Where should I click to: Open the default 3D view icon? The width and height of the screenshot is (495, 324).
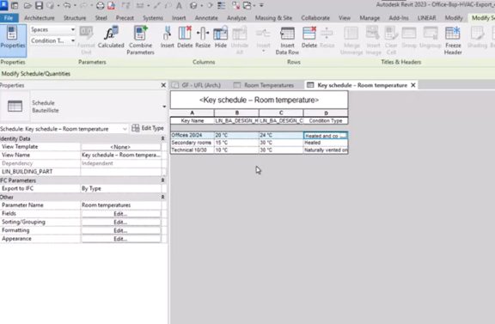(193, 5)
